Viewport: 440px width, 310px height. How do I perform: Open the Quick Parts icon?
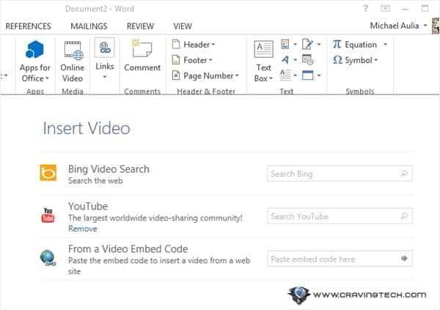[285, 44]
